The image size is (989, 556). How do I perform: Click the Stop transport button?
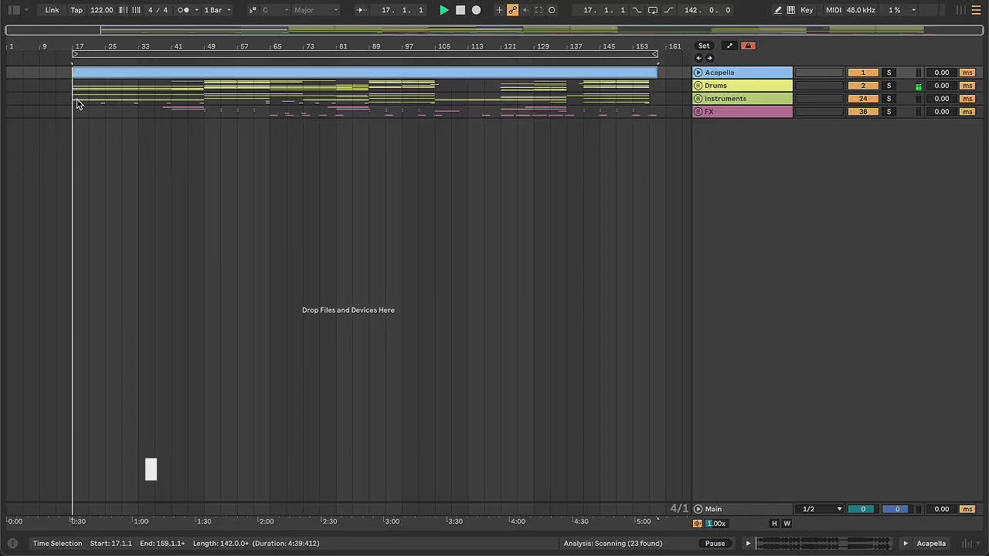click(x=461, y=10)
